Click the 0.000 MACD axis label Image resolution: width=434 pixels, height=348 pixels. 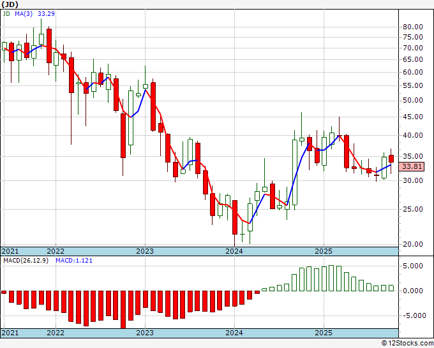tap(413, 291)
